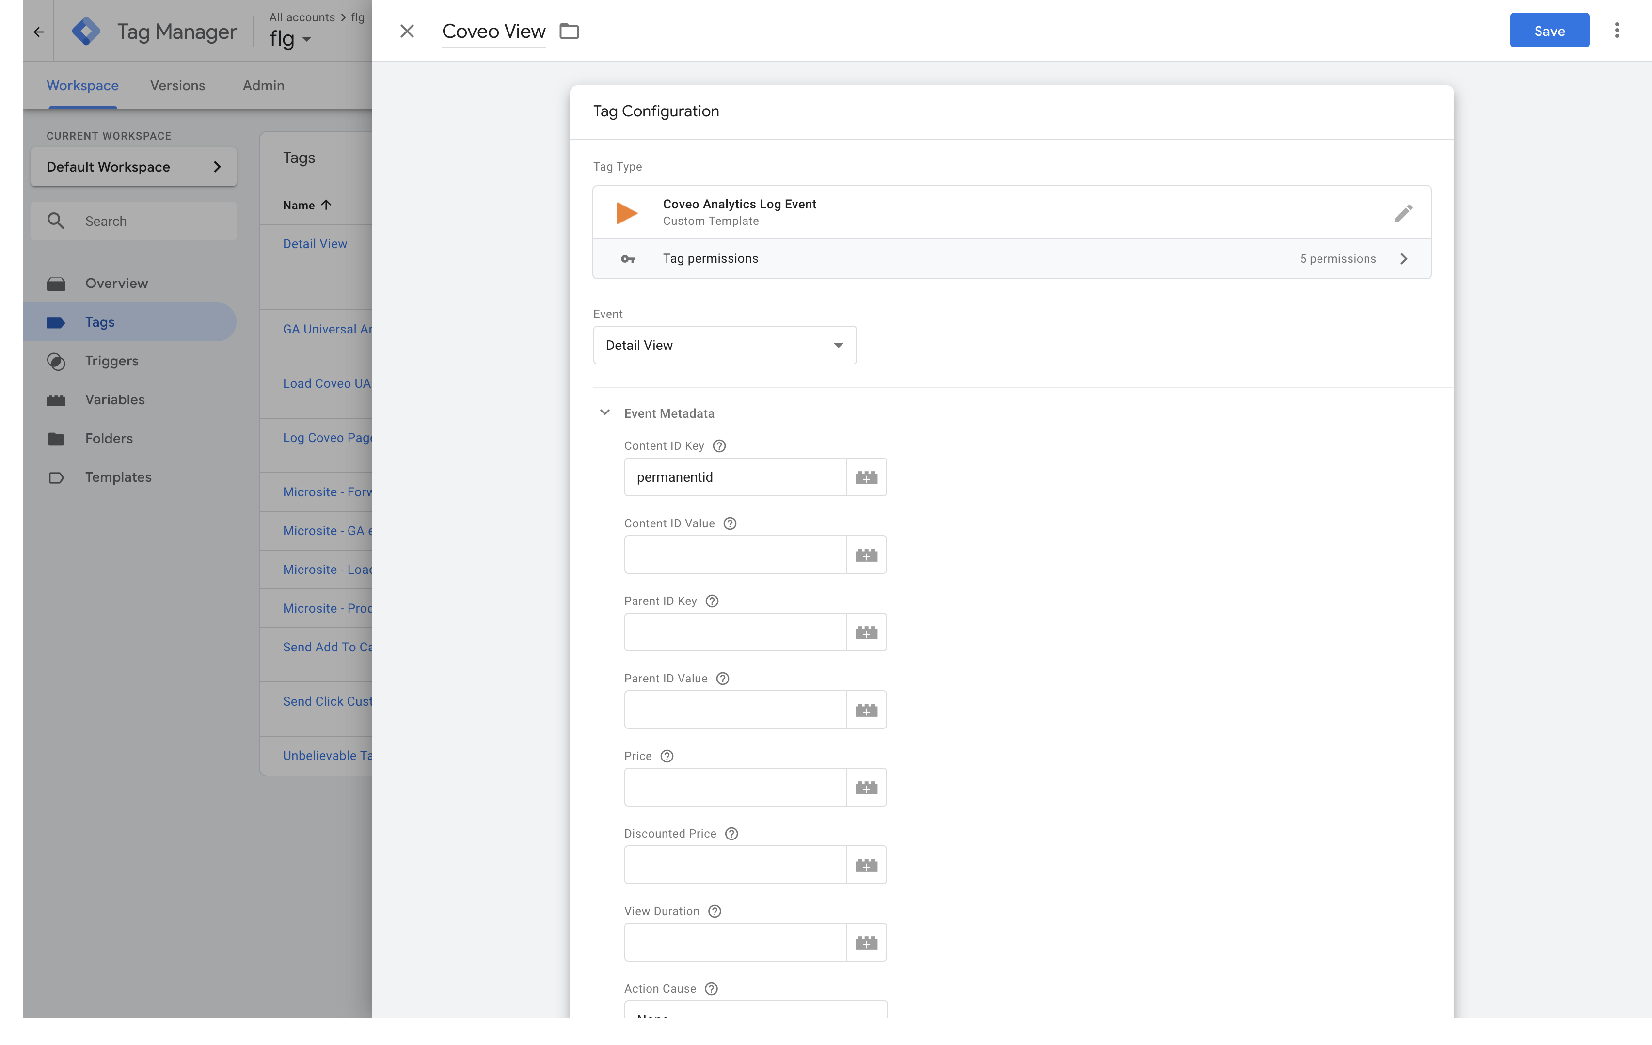Click the key icon beside Tag permissions

(x=628, y=259)
